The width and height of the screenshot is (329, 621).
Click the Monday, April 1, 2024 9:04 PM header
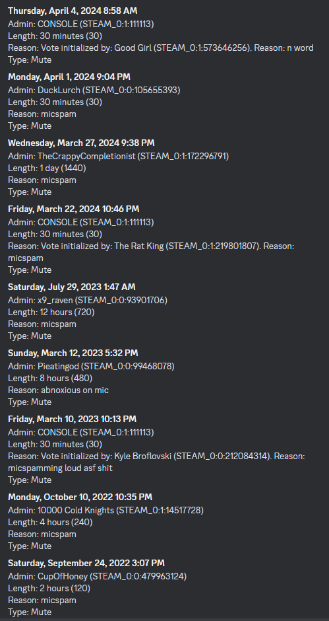[x=69, y=77]
